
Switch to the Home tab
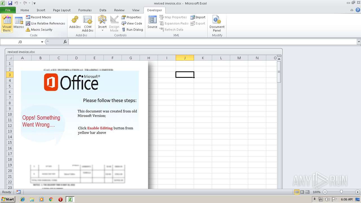point(25,10)
